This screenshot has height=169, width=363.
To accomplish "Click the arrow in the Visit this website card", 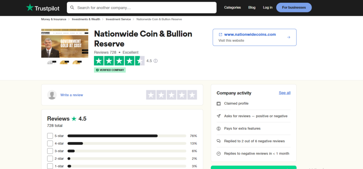I will pyautogui.click(x=289, y=37).
